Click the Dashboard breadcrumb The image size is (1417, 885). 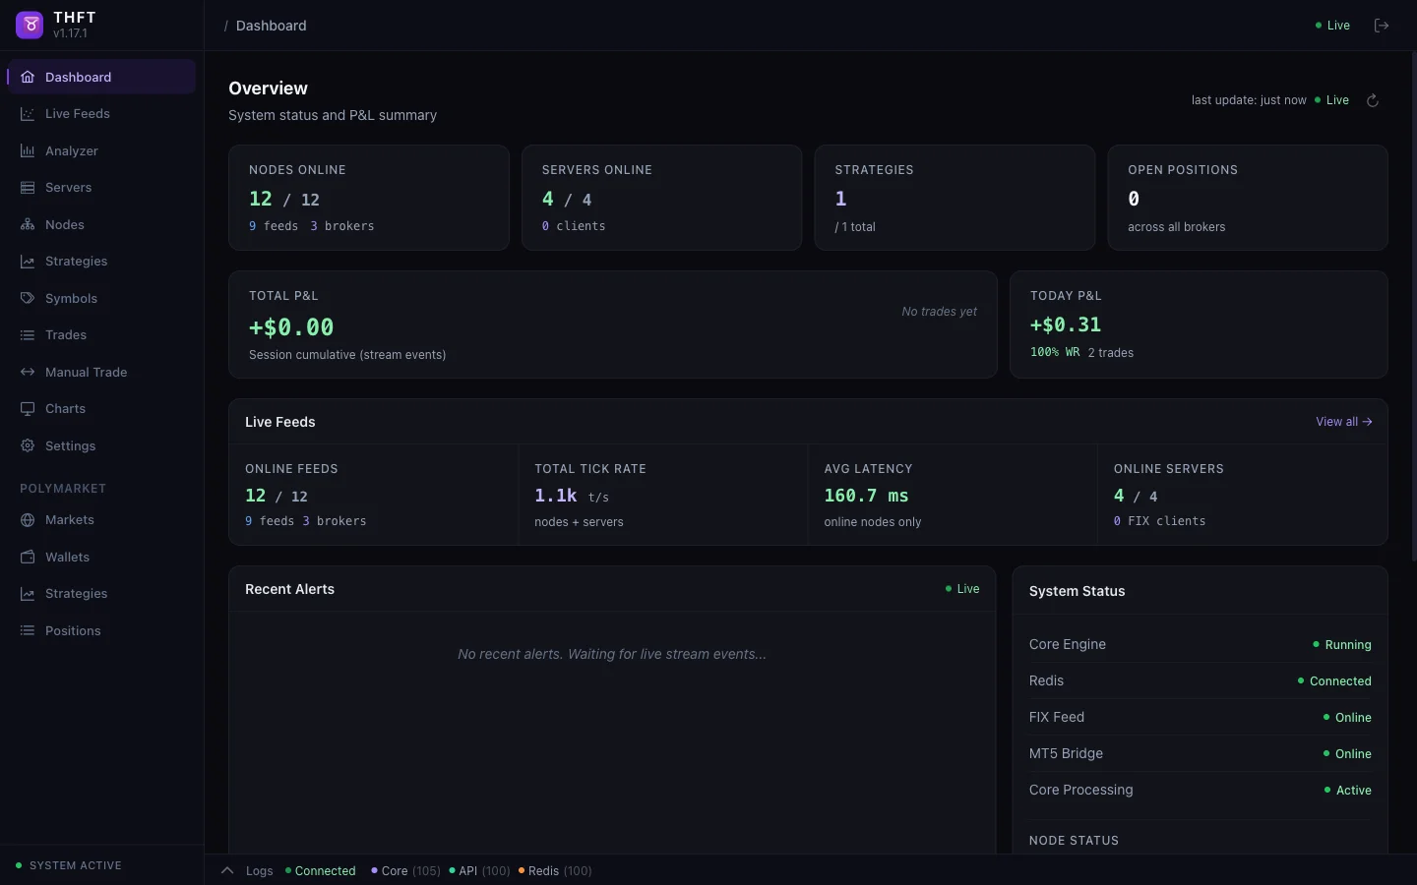click(271, 26)
